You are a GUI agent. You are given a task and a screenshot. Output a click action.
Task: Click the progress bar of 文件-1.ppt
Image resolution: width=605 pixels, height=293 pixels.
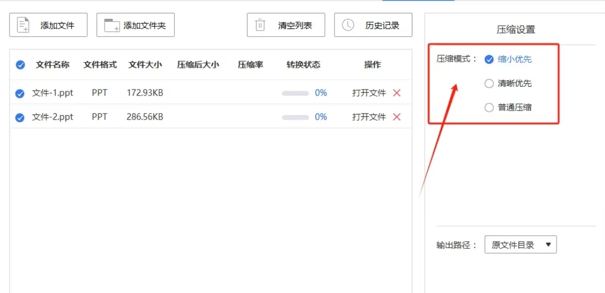[x=295, y=93]
